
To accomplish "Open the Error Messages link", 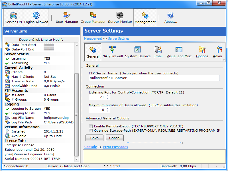I will pos(115,147).
